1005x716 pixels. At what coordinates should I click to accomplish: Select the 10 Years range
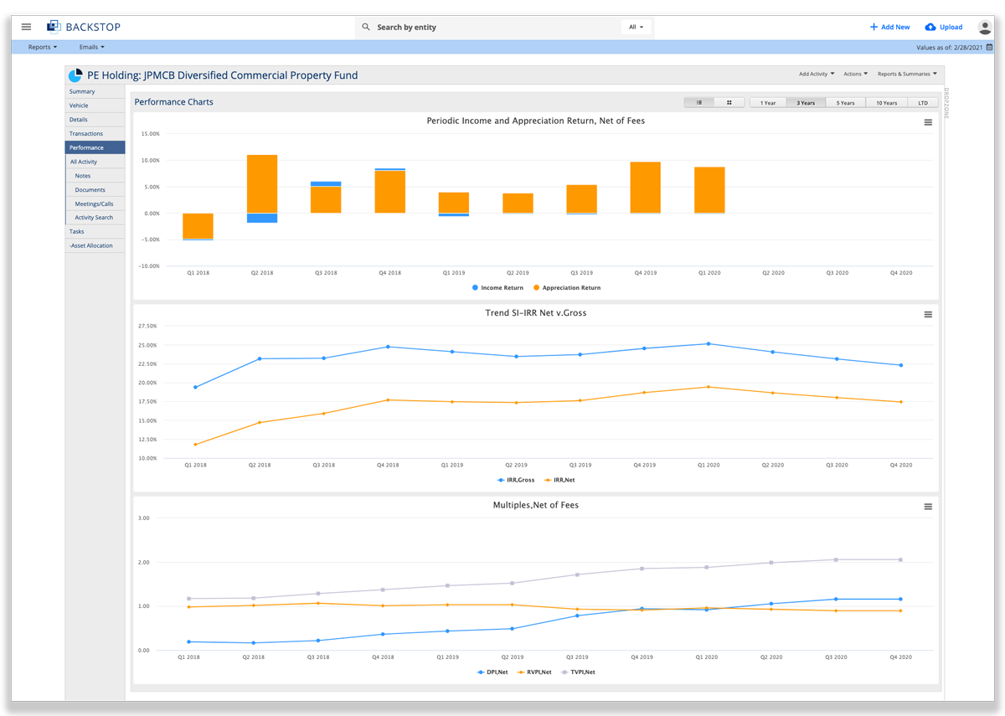click(x=887, y=102)
